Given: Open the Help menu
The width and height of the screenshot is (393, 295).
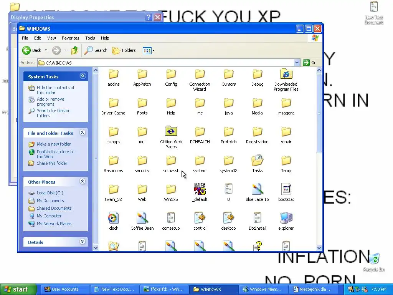Looking at the screenshot, I should click(105, 38).
